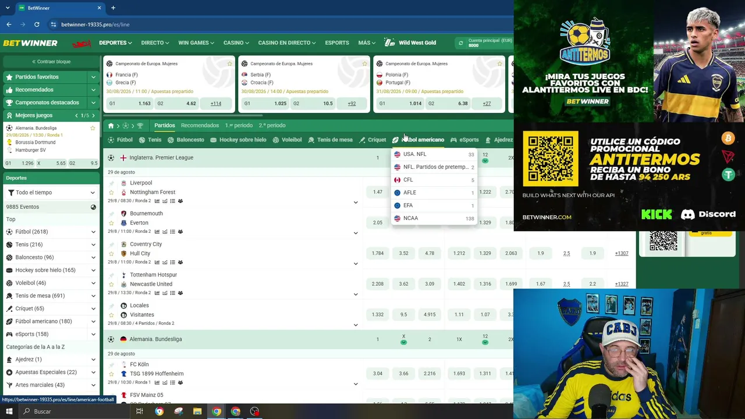Open the Wild West Gold game link

410,43
